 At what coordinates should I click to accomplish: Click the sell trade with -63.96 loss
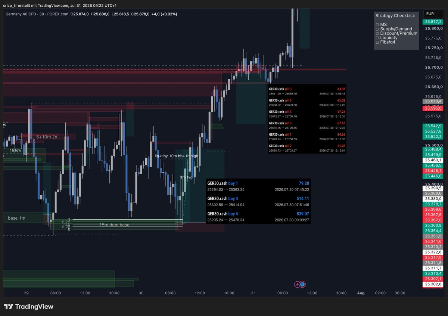[307, 91]
